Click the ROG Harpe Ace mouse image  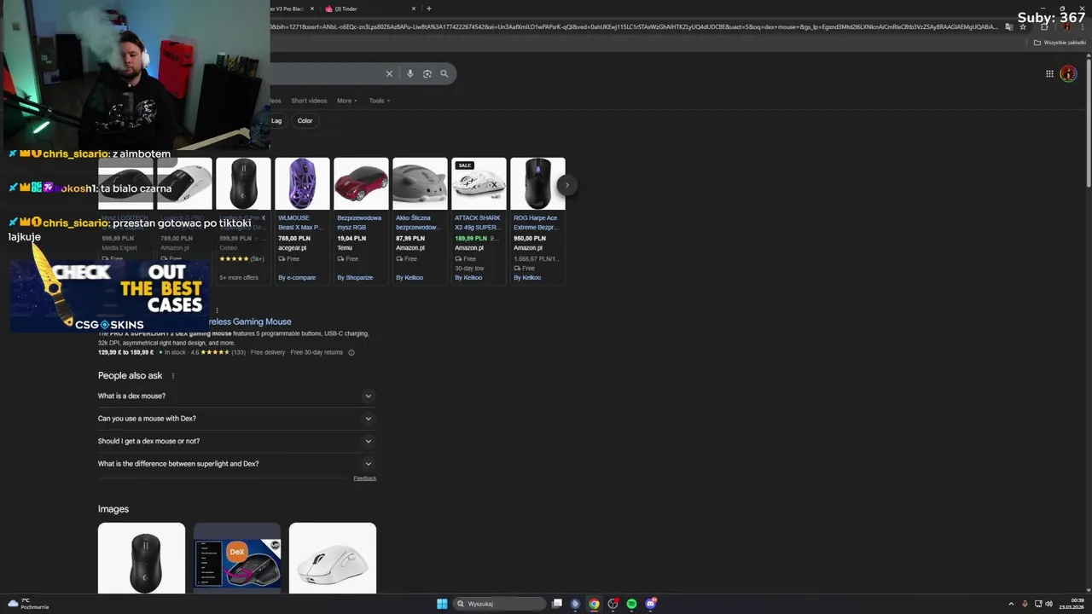click(537, 183)
